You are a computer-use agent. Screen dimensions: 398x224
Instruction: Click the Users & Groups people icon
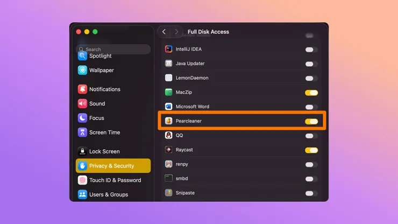pos(82,194)
